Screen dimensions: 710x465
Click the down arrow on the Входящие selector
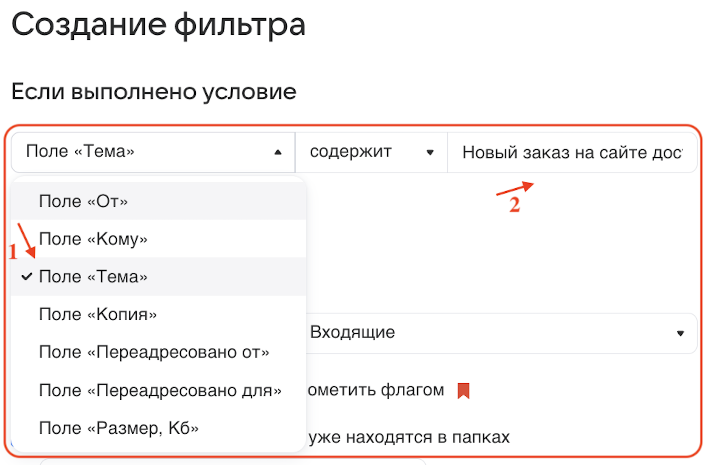(x=680, y=333)
